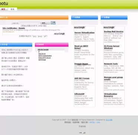Click the 'Ping, Traceroute, DNS Lookup' ad description
The width and height of the screenshot is (138, 135).
click(114, 68)
